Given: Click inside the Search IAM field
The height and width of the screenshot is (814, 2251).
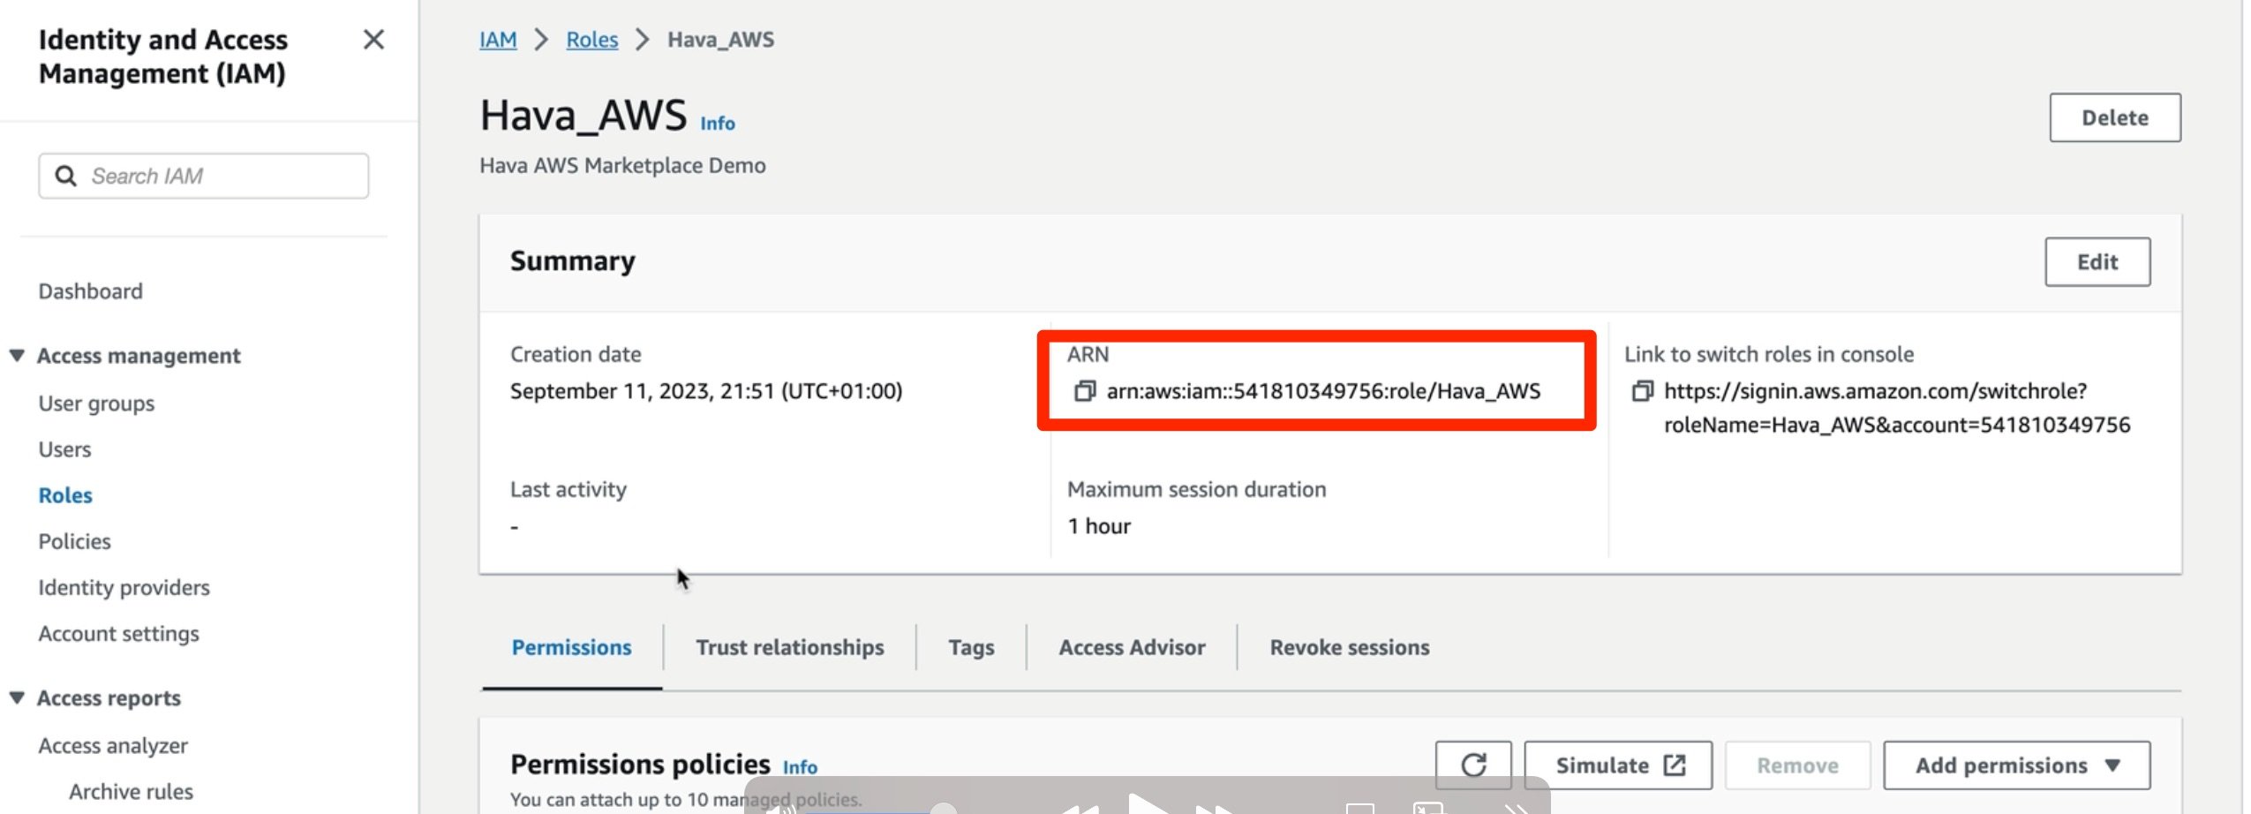Looking at the screenshot, I should pyautogui.click(x=203, y=176).
